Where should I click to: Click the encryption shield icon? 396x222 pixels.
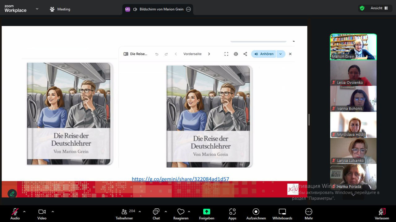[362, 8]
